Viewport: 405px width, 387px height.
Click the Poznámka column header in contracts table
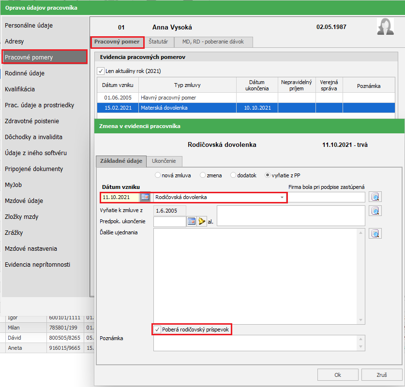coord(369,86)
